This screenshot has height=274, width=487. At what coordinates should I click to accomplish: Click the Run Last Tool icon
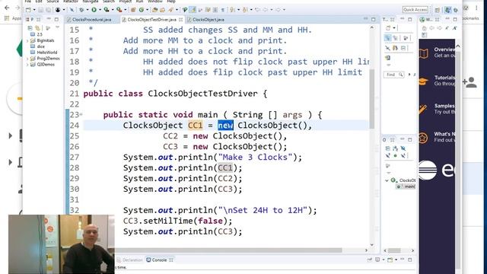(119, 10)
